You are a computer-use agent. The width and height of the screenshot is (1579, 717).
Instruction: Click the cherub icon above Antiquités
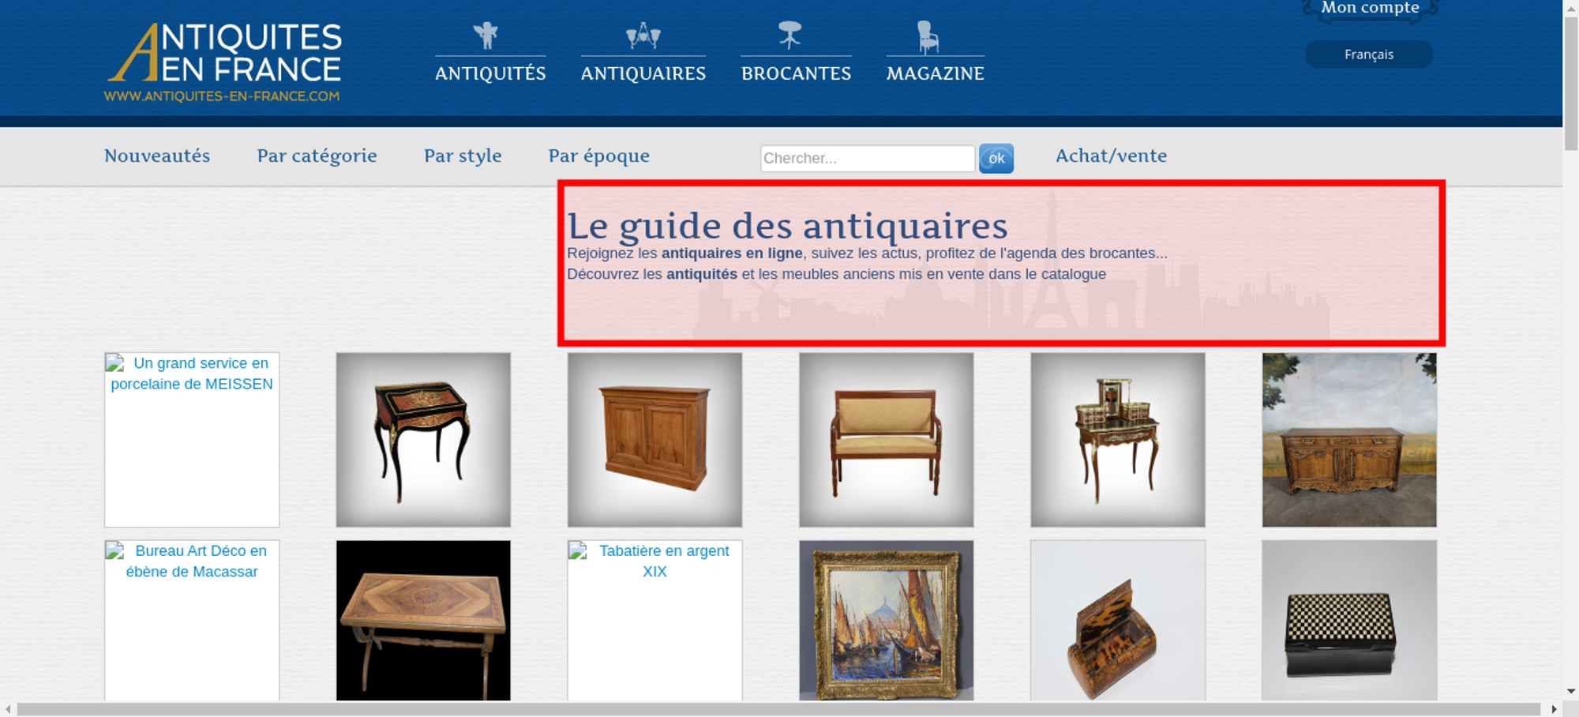coord(486,36)
